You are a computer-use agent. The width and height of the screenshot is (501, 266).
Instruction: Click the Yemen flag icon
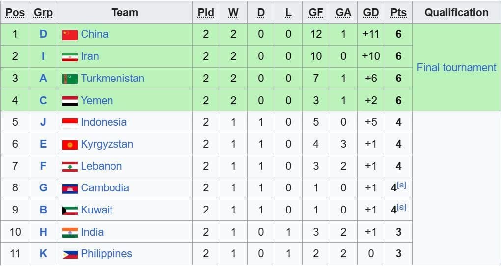tap(70, 101)
